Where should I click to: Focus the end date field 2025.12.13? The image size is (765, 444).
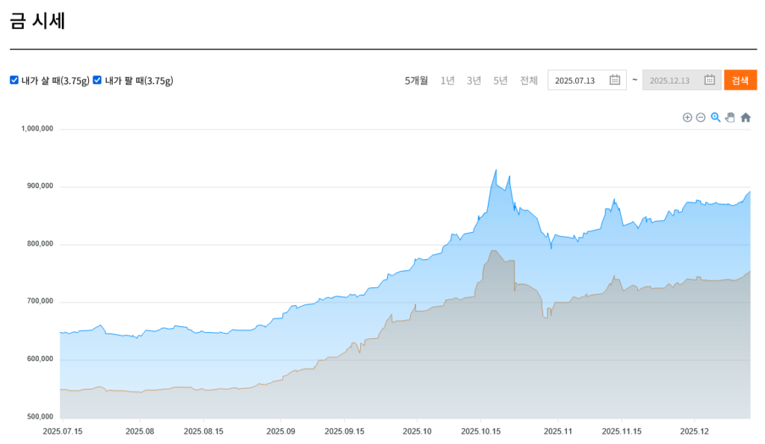point(681,81)
